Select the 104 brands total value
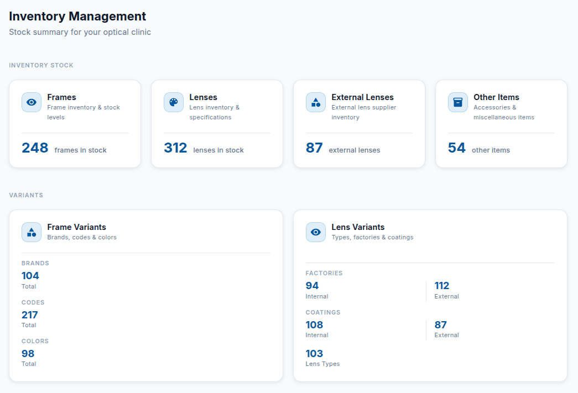Screen dimensions: 578x393 [30, 275]
